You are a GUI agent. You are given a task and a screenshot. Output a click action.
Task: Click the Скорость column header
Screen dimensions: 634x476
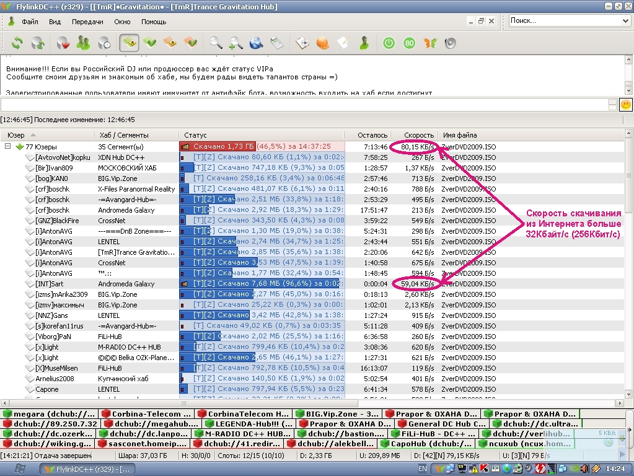[x=418, y=135]
